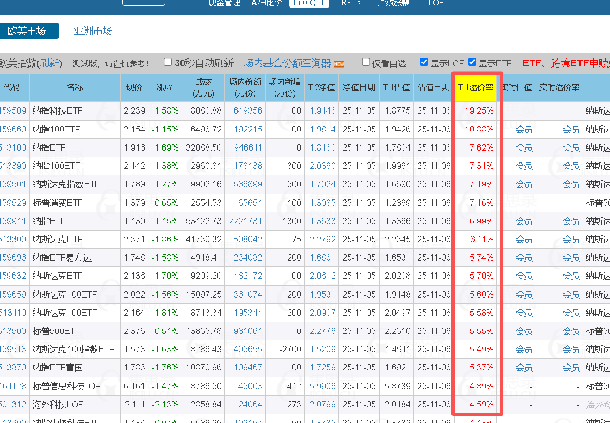Enable the 30秒自动刷新 checkbox
The width and height of the screenshot is (610, 423).
pos(168,62)
